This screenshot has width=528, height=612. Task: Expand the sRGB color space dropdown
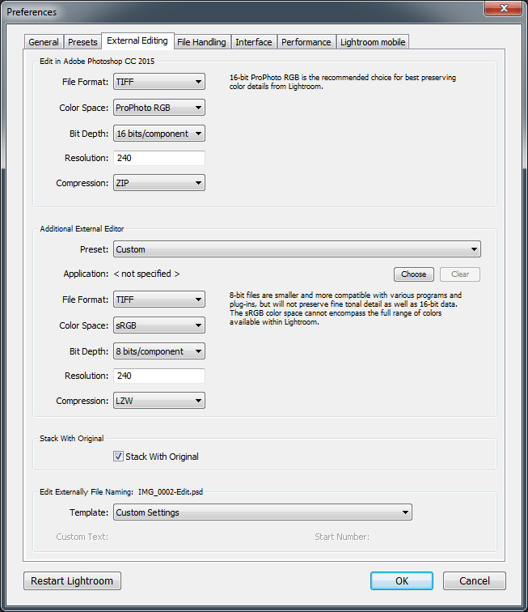pyautogui.click(x=159, y=325)
